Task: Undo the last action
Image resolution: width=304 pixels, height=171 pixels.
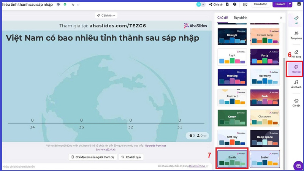Action: tap(73, 5)
